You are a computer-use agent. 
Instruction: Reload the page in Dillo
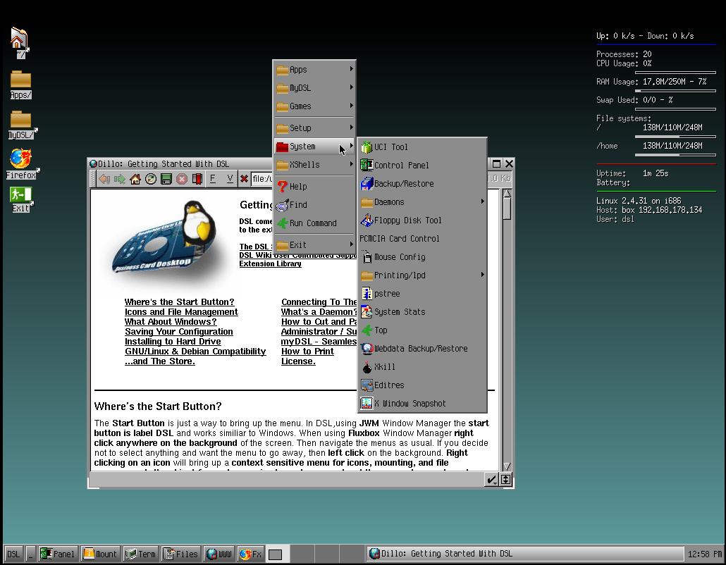click(150, 179)
